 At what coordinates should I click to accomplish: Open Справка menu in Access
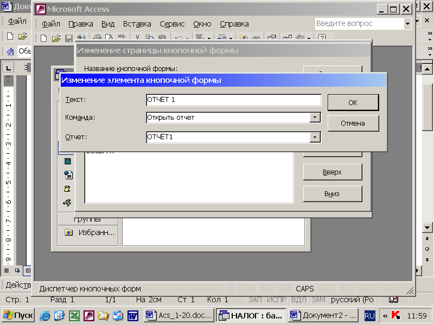[234, 24]
